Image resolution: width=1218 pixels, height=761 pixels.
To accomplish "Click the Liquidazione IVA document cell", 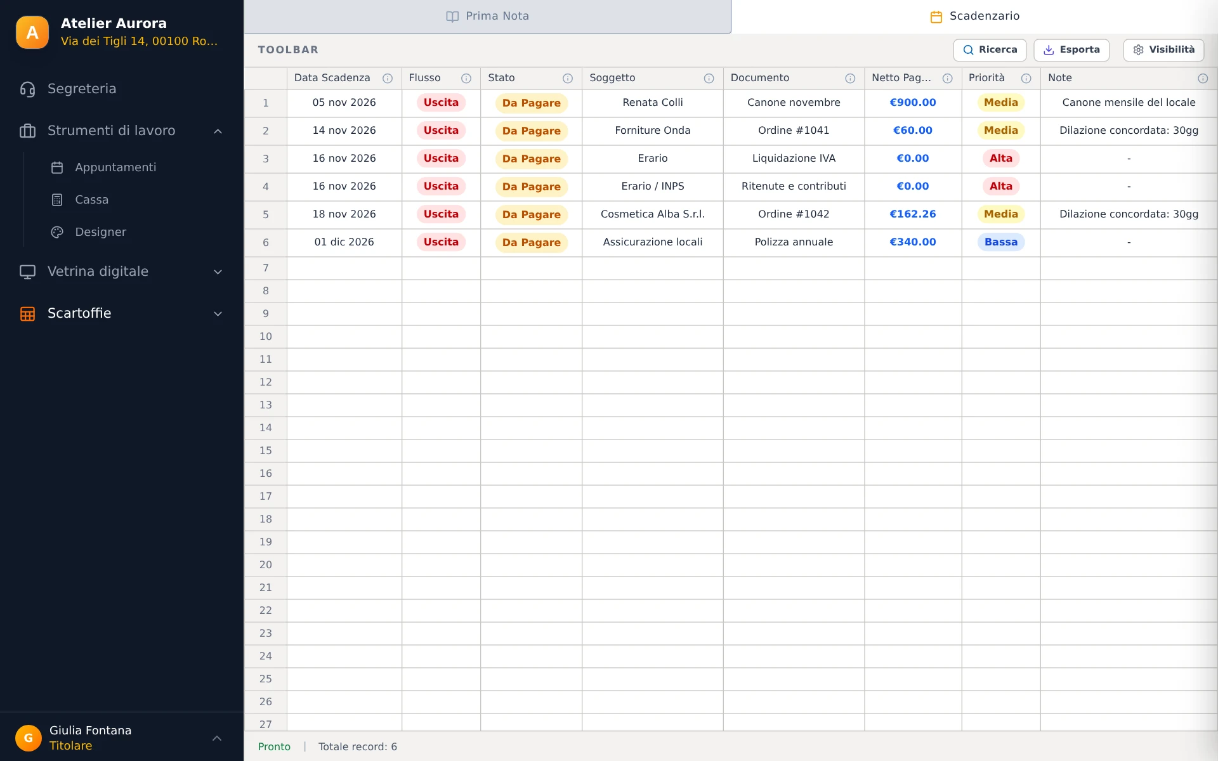I will [794, 159].
